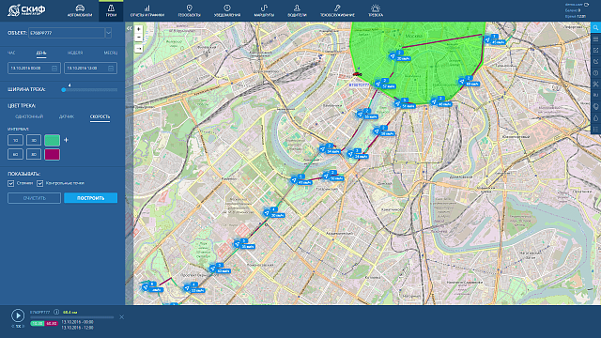Click the location pin icon in the right sidebar
601x338 pixels.
(595, 106)
